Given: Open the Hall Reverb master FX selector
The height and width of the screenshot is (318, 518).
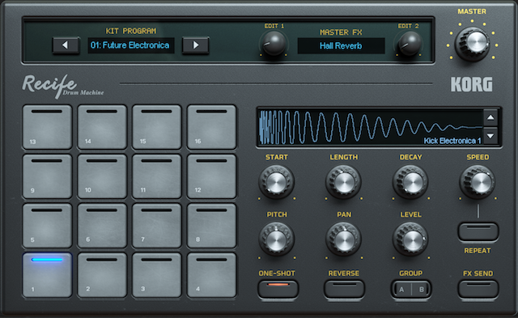Looking at the screenshot, I should [341, 46].
